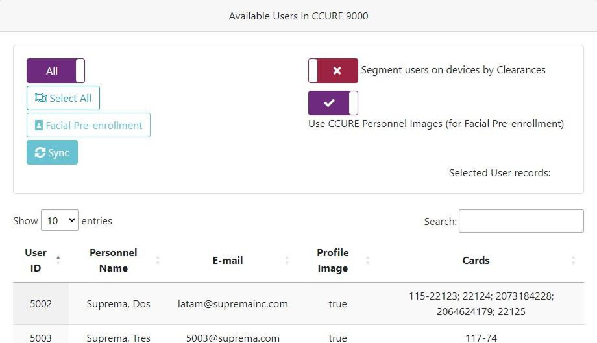
Task: Sort by User ID arrow icon
Action: [58, 260]
